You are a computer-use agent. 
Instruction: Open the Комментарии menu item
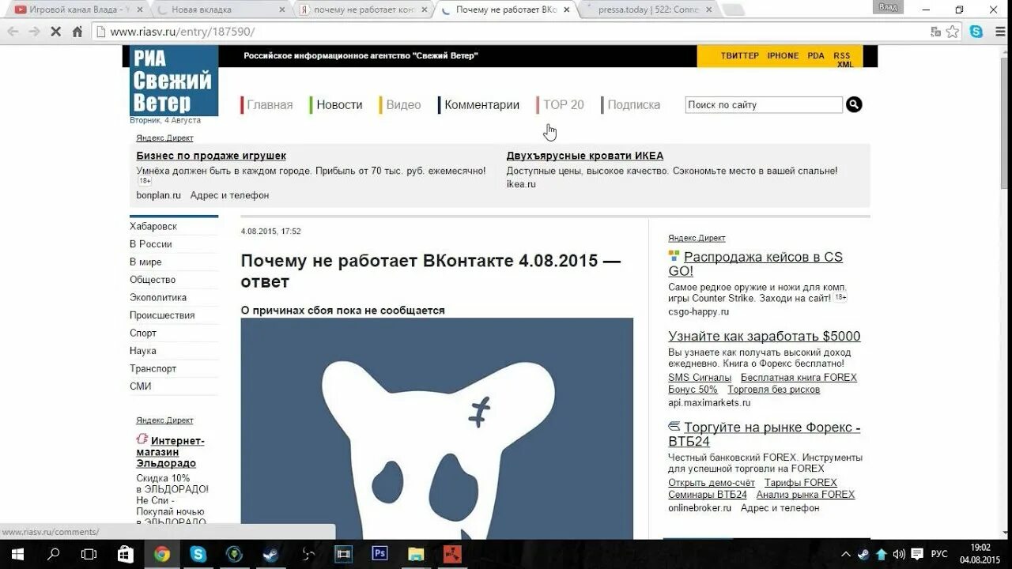coord(481,104)
